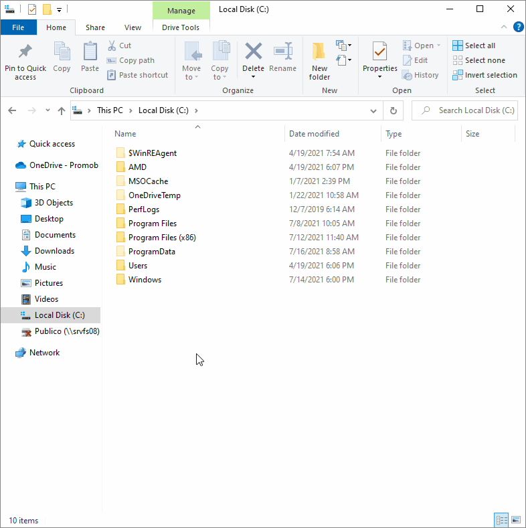Open the Drive Tools tab

(x=181, y=27)
